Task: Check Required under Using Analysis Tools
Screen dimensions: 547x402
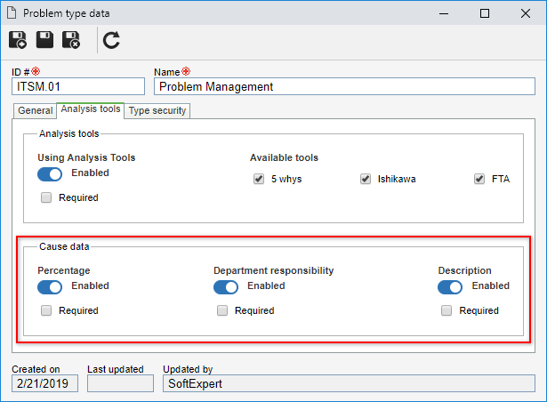Action: [x=46, y=197]
